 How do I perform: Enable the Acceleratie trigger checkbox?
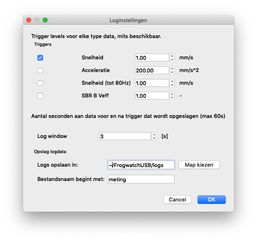(x=40, y=70)
